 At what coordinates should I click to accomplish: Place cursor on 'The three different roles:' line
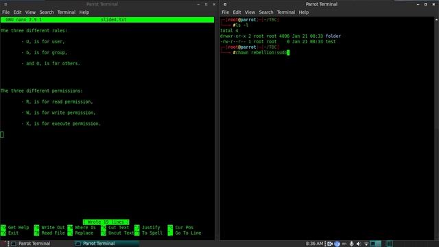coord(34,30)
